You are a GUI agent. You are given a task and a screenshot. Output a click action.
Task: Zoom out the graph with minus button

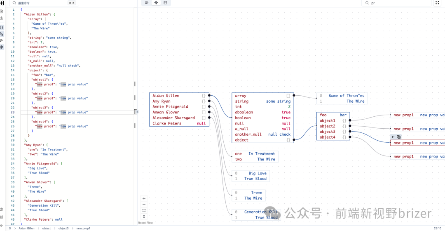[x=144, y=205]
